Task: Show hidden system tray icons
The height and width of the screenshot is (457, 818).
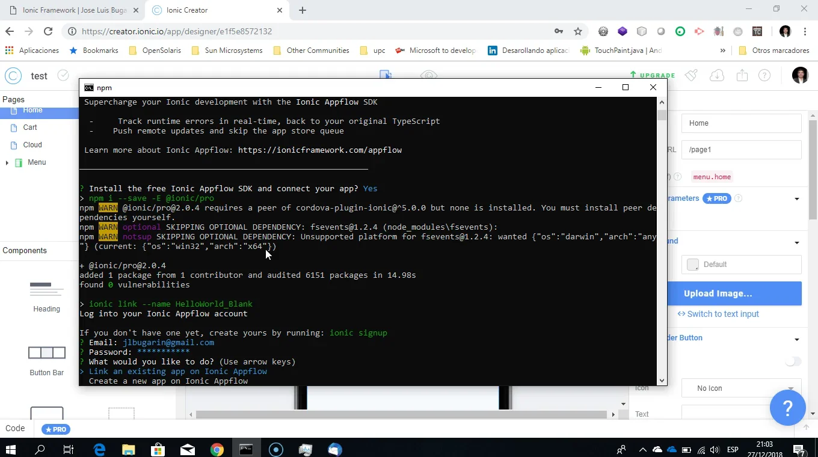Action: point(642,449)
